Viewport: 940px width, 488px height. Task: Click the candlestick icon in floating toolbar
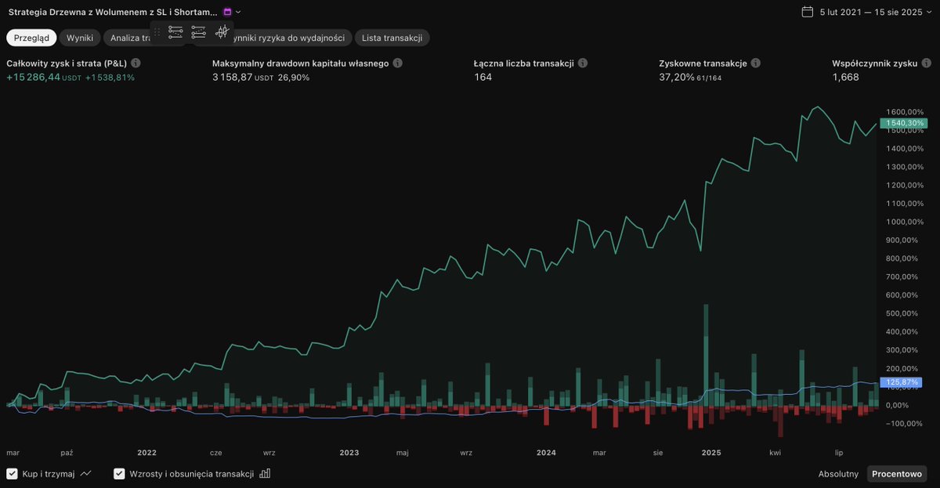[x=222, y=32]
